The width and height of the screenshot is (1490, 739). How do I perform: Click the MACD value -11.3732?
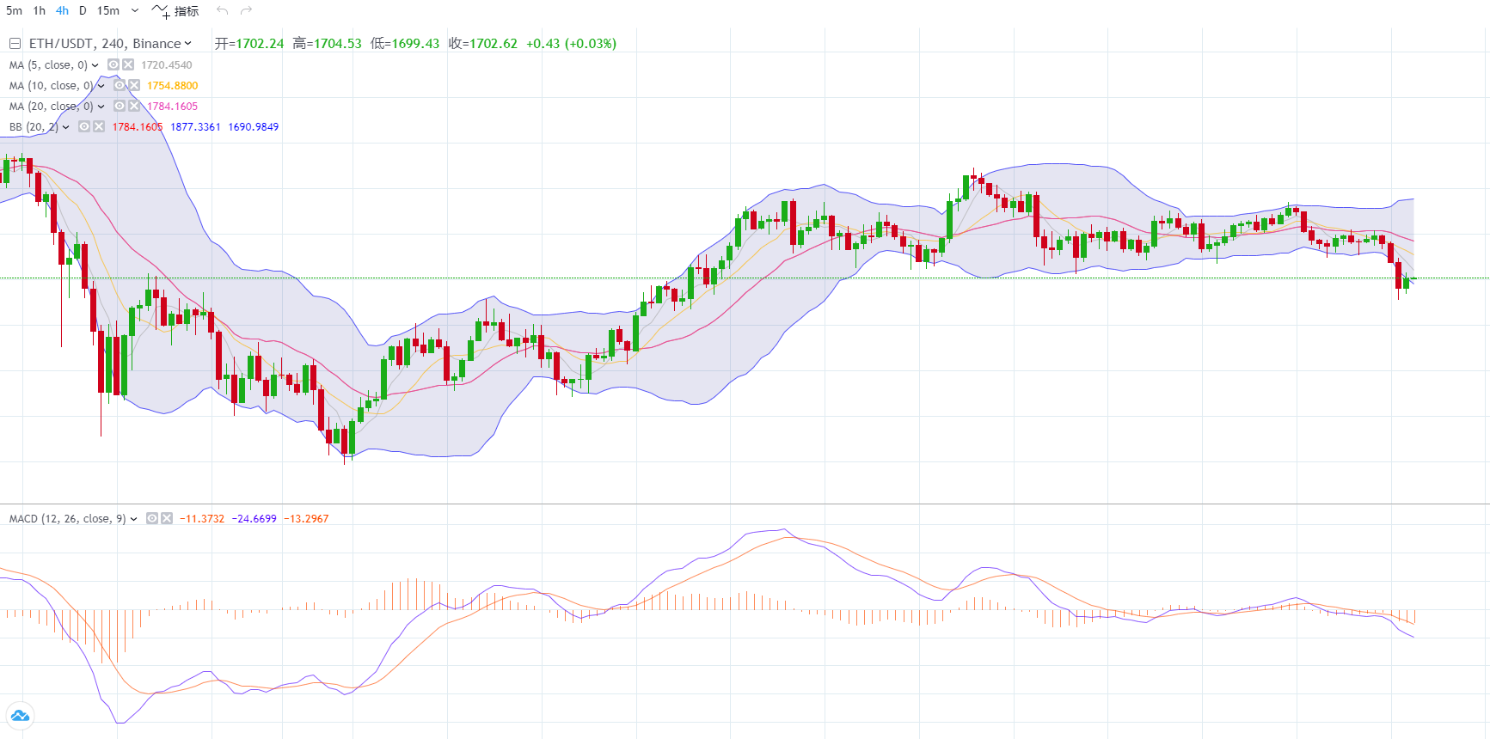(x=202, y=518)
